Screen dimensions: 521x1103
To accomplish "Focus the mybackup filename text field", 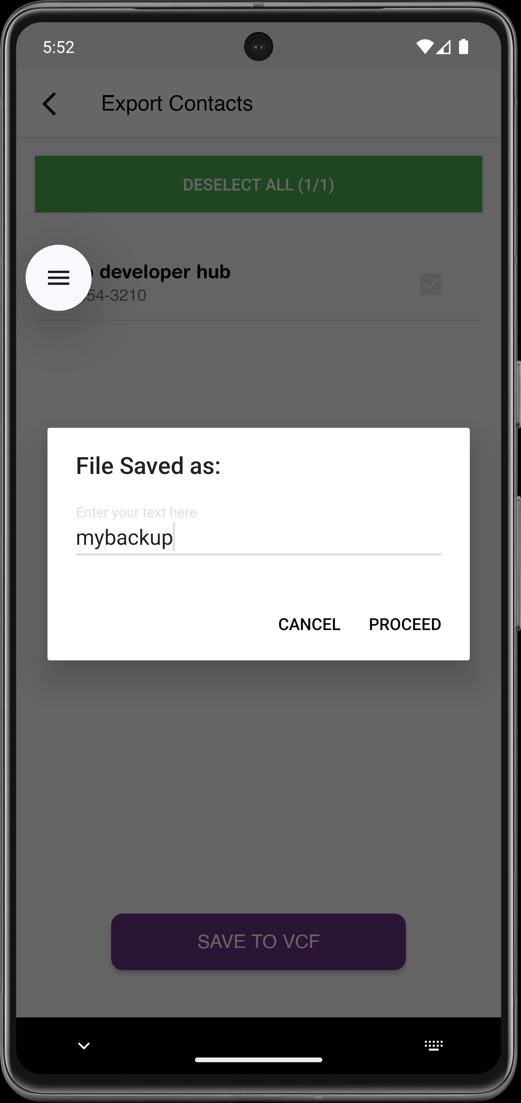I will [258, 537].
